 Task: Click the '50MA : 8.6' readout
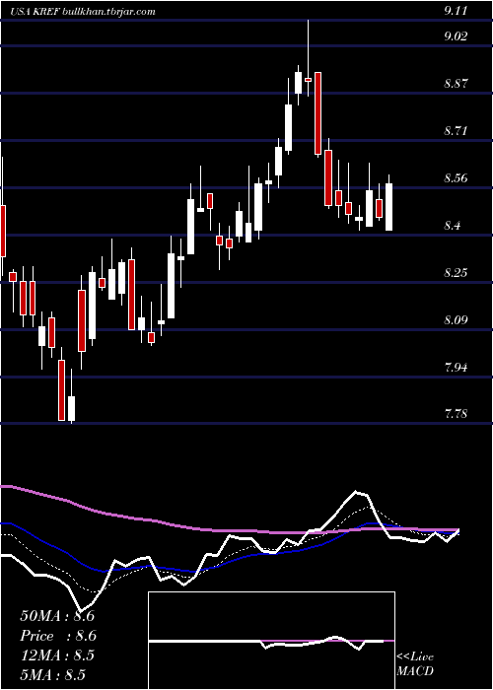(57, 616)
